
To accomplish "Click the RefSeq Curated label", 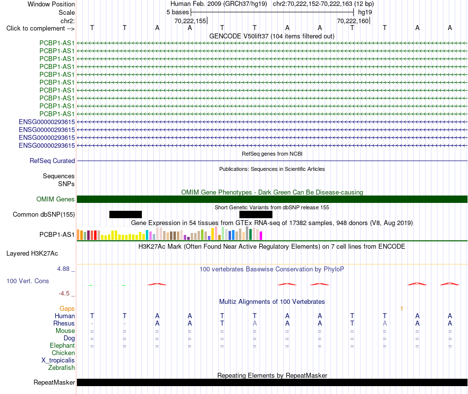I will point(52,161).
